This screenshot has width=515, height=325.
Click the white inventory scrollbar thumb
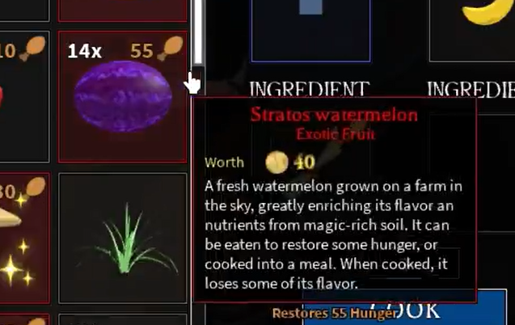pyautogui.click(x=198, y=32)
